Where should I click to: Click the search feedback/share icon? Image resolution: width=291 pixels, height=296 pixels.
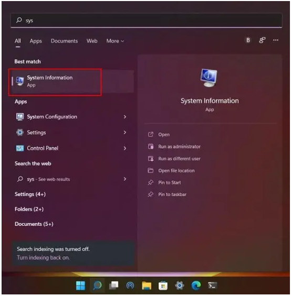click(262, 40)
